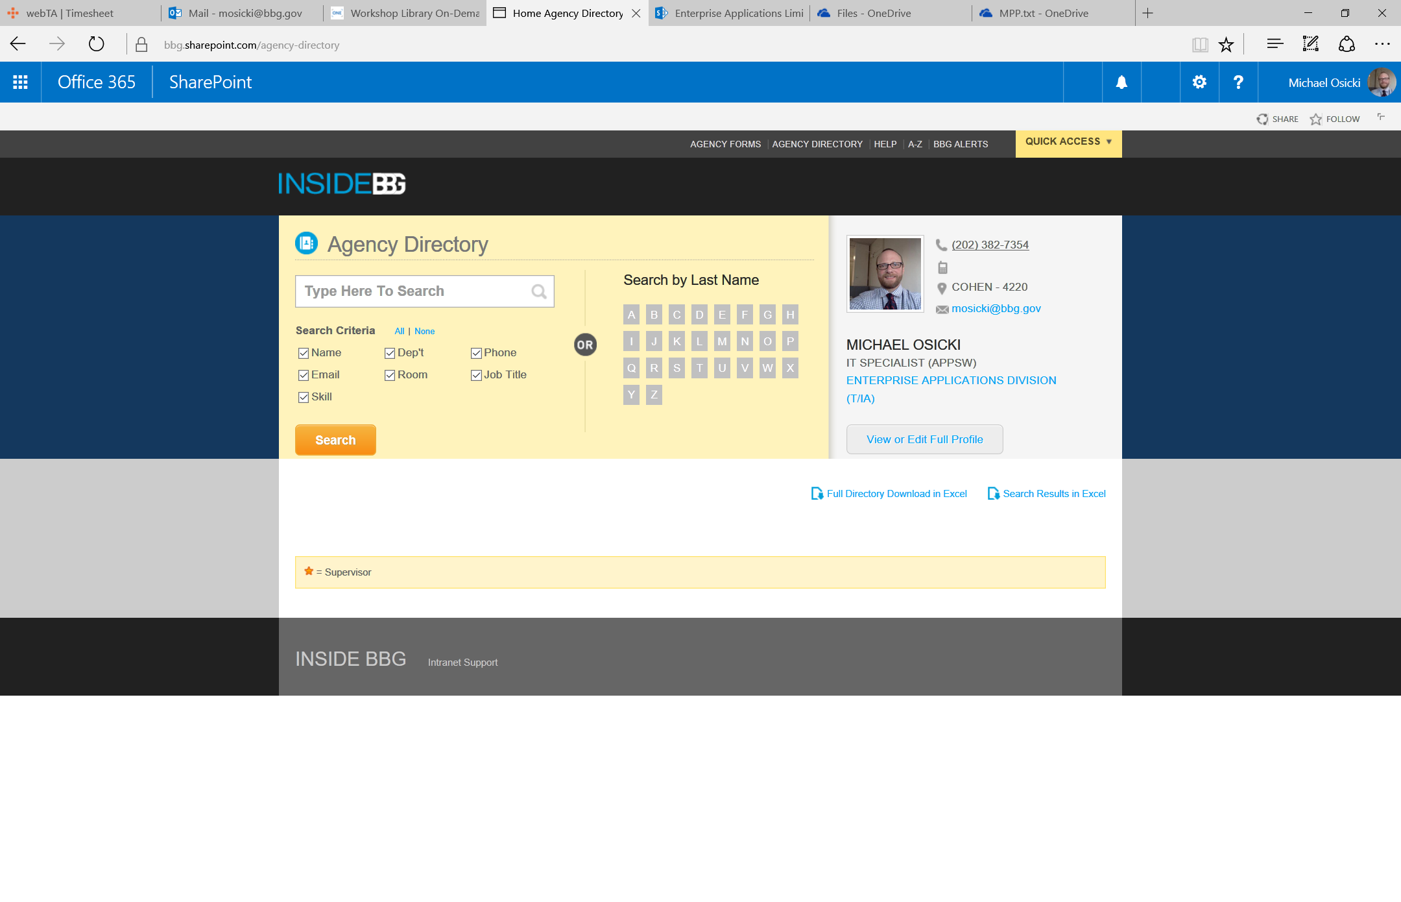Click the (202) 382-7354 phone link

click(x=990, y=245)
